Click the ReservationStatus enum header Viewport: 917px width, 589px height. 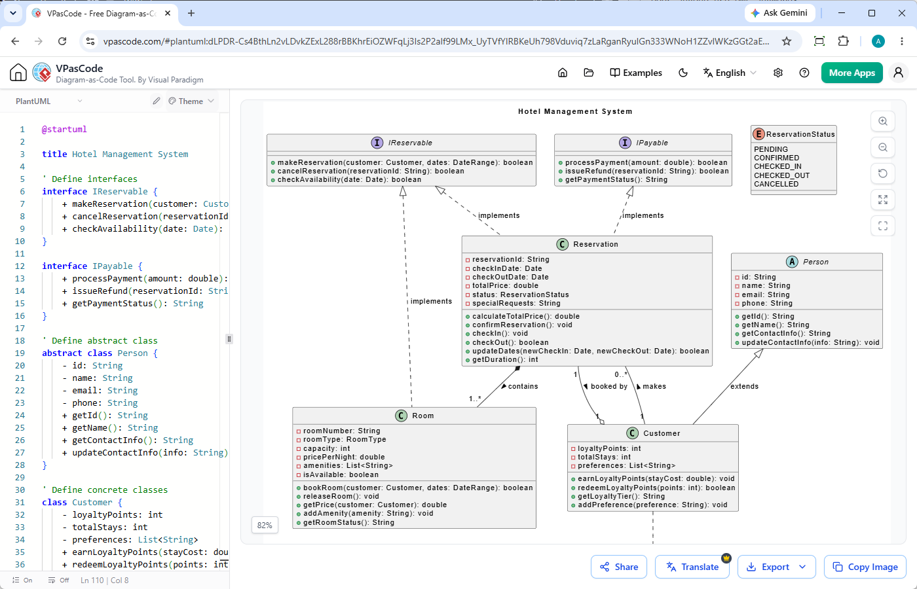point(794,134)
